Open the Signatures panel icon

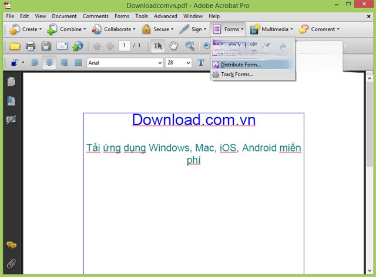(x=11, y=120)
